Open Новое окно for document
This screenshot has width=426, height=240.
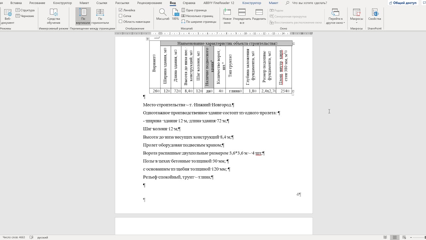(227, 17)
